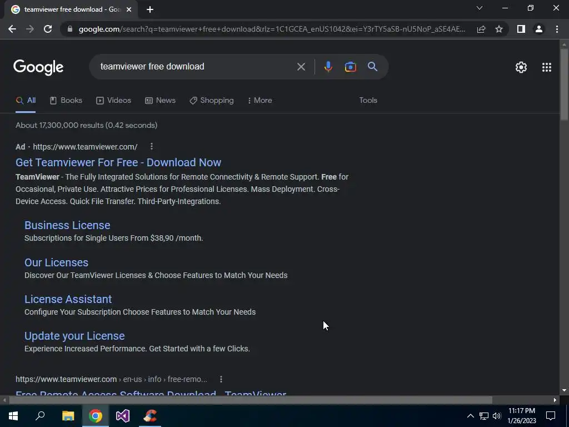Select the All results tab
This screenshot has height=427, width=569.
[x=26, y=101]
